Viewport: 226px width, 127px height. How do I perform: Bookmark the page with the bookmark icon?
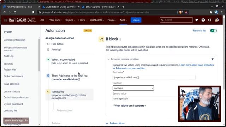point(33,12)
